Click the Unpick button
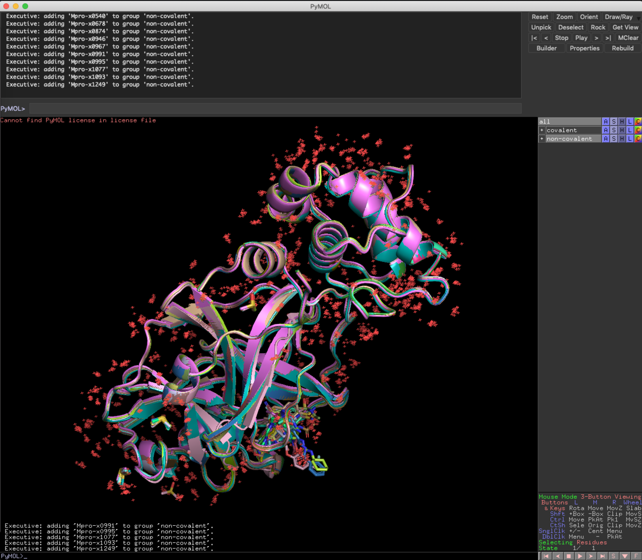Viewport: 642px width, 560px height. 541,27
